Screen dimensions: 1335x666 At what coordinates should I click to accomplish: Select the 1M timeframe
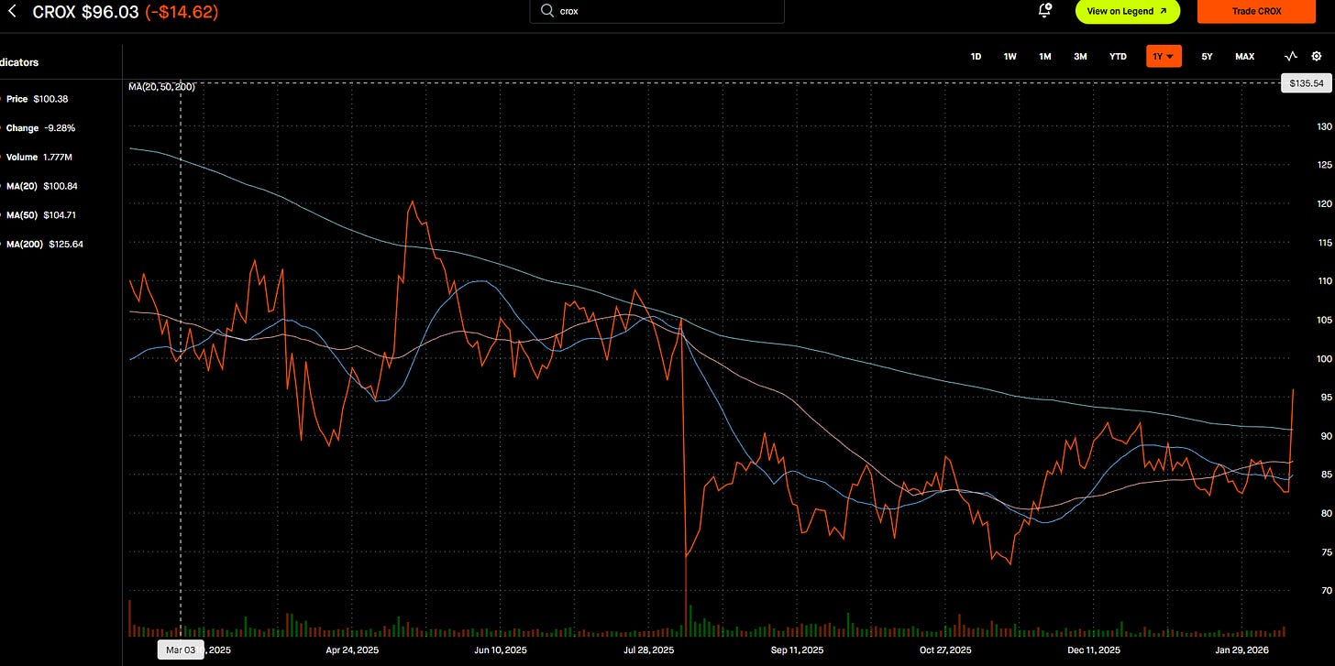tap(1044, 57)
